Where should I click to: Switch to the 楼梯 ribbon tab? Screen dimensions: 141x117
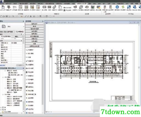[x=15, y=4]
